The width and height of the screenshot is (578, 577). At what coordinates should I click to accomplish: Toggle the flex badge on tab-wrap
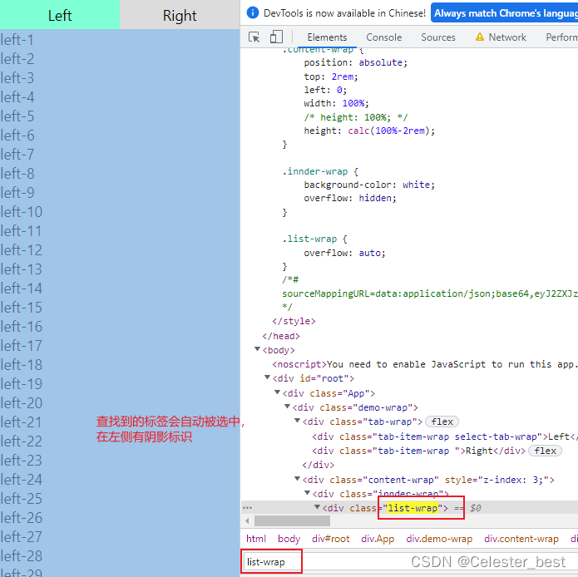(442, 422)
